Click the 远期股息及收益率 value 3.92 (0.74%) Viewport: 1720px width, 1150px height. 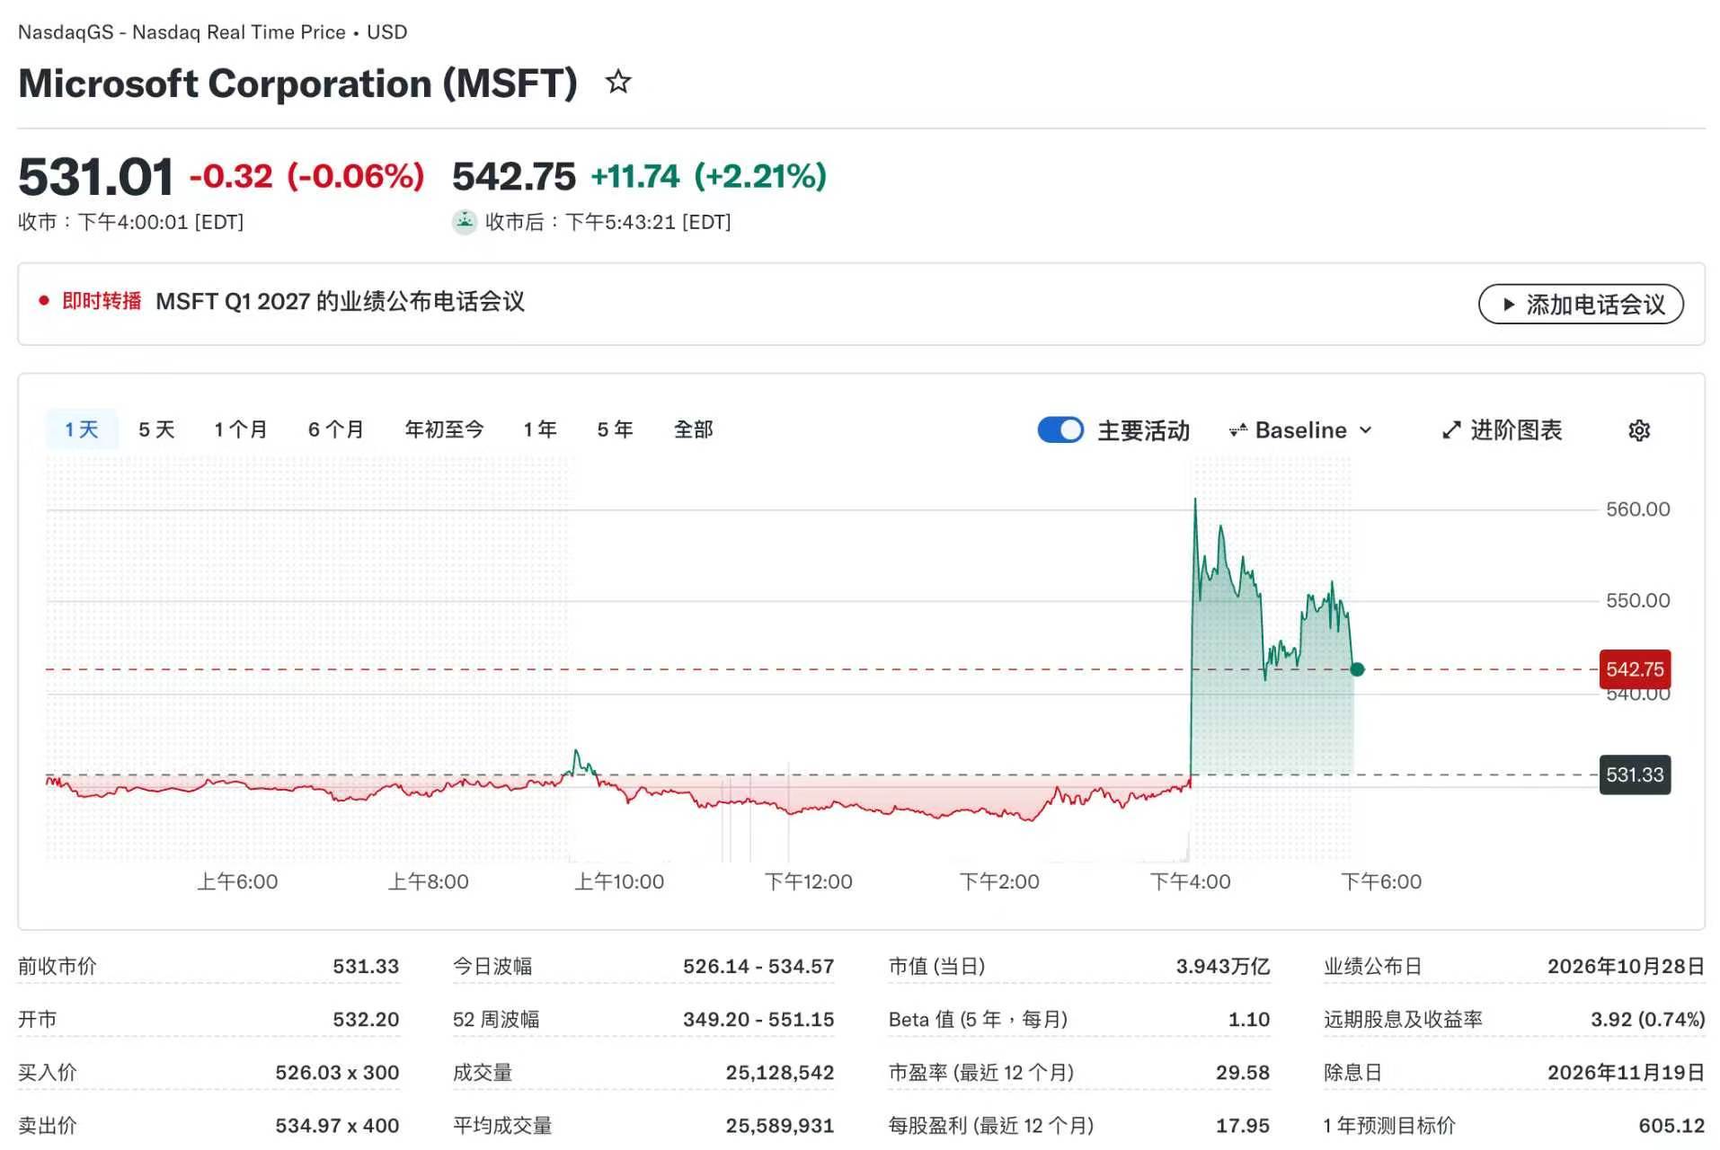(x=1647, y=1019)
